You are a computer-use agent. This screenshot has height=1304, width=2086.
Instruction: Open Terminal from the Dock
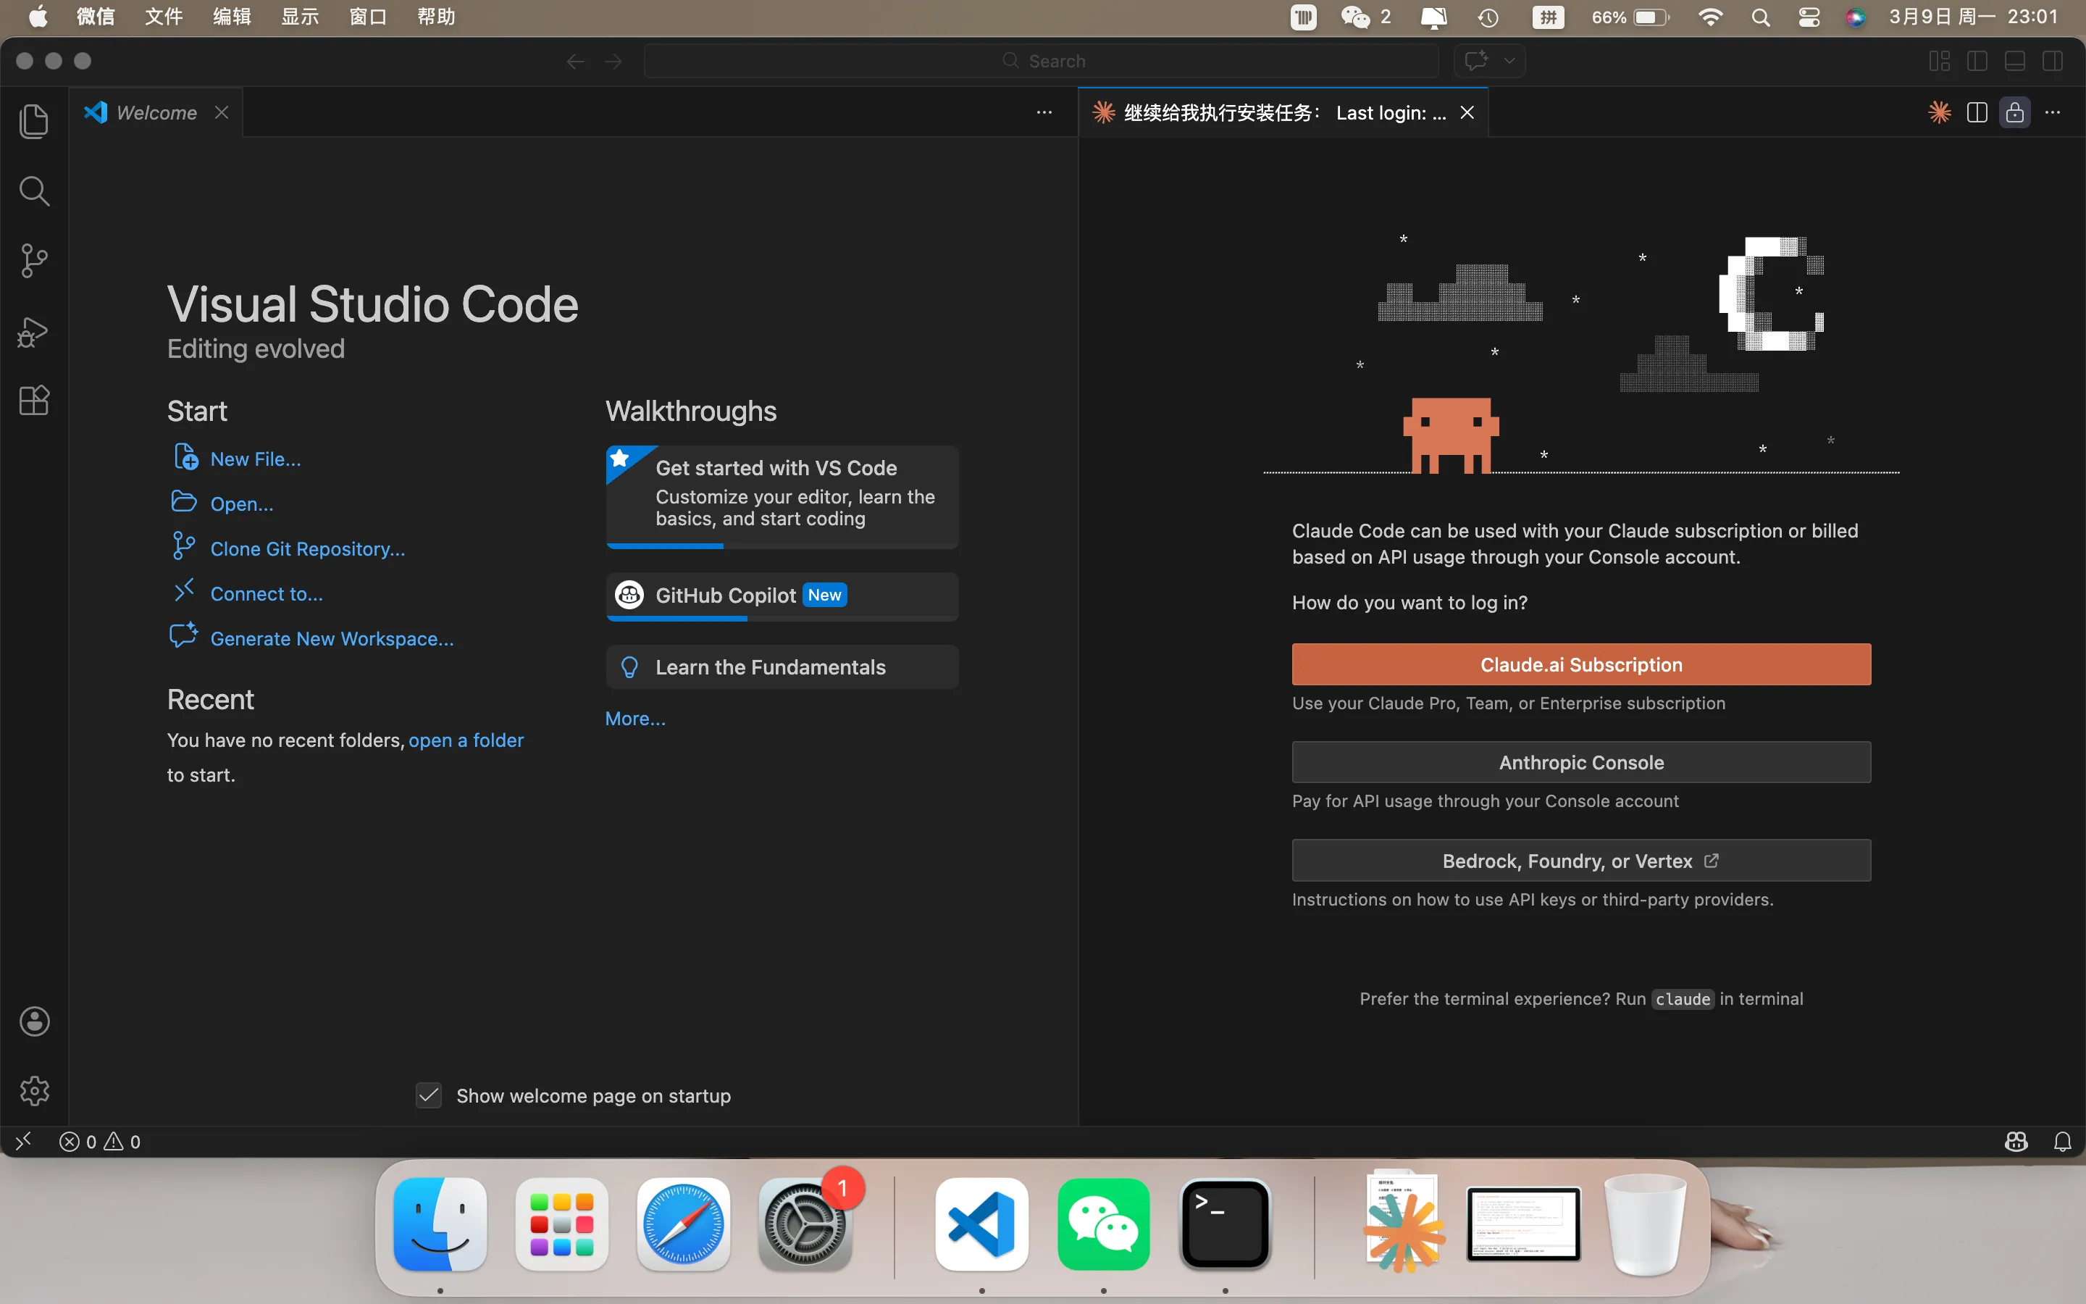pos(1226,1224)
